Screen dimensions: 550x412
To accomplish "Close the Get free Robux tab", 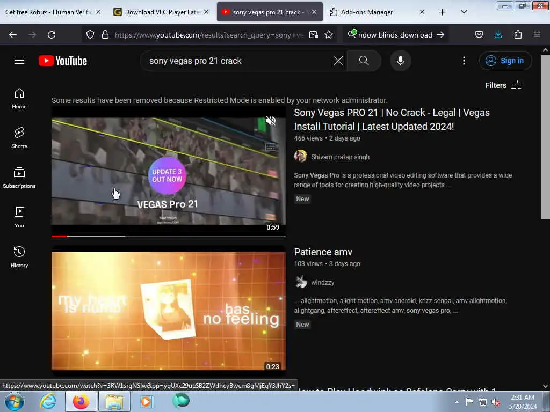I will pos(98,12).
